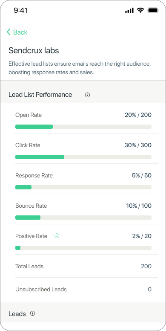Click the Positive Rate progress bar
The height and width of the screenshot is (331, 166).
coord(83,248)
